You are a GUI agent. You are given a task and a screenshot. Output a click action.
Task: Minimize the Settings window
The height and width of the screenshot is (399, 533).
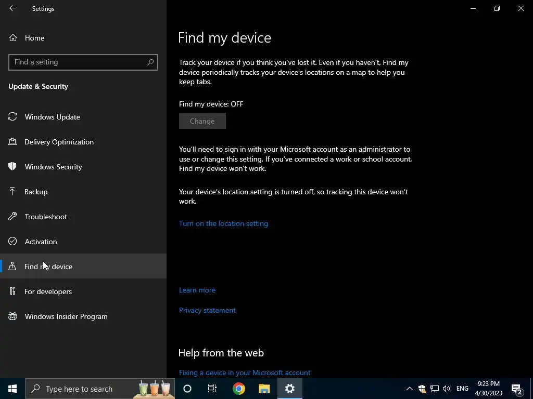point(473,8)
